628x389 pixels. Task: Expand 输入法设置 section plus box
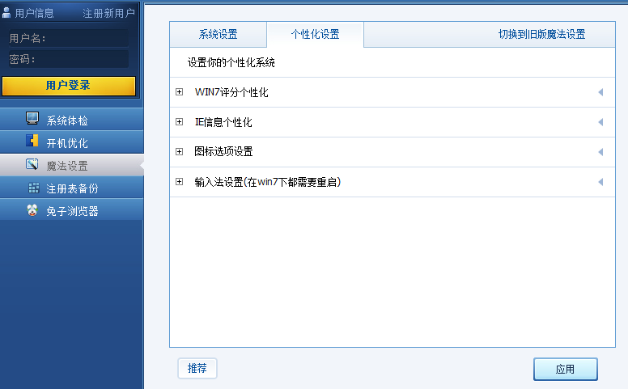[180, 182]
